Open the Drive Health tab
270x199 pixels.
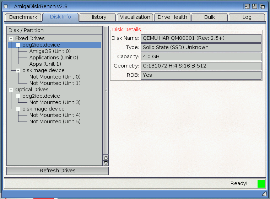(x=172, y=17)
